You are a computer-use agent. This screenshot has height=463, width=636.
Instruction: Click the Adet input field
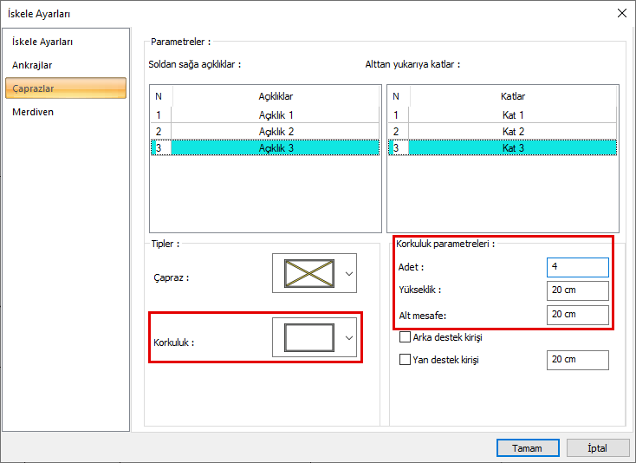(577, 268)
